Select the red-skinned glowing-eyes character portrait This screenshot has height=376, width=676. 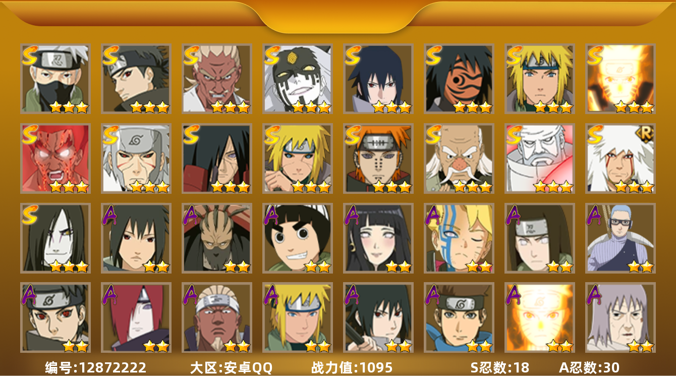(x=55, y=158)
